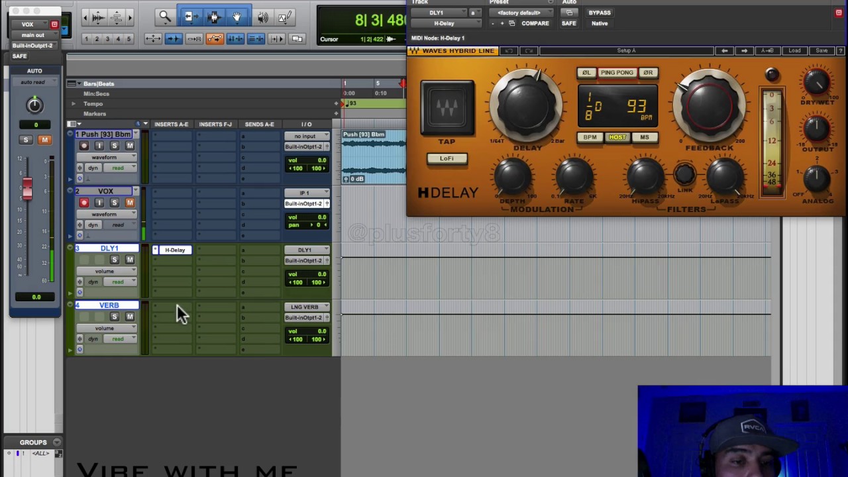
Task: Record-enable the VOX track
Action: (x=83, y=203)
